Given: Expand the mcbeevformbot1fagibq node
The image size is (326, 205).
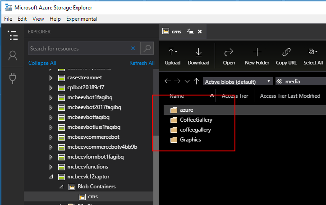Looking at the screenshot, I should [51, 157].
